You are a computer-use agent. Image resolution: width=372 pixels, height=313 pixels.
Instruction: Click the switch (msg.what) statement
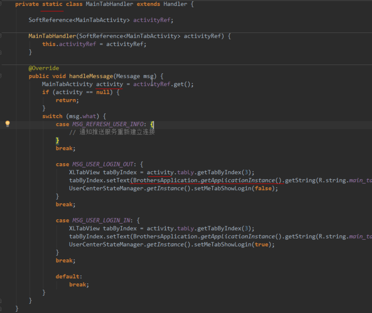[x=74, y=116]
